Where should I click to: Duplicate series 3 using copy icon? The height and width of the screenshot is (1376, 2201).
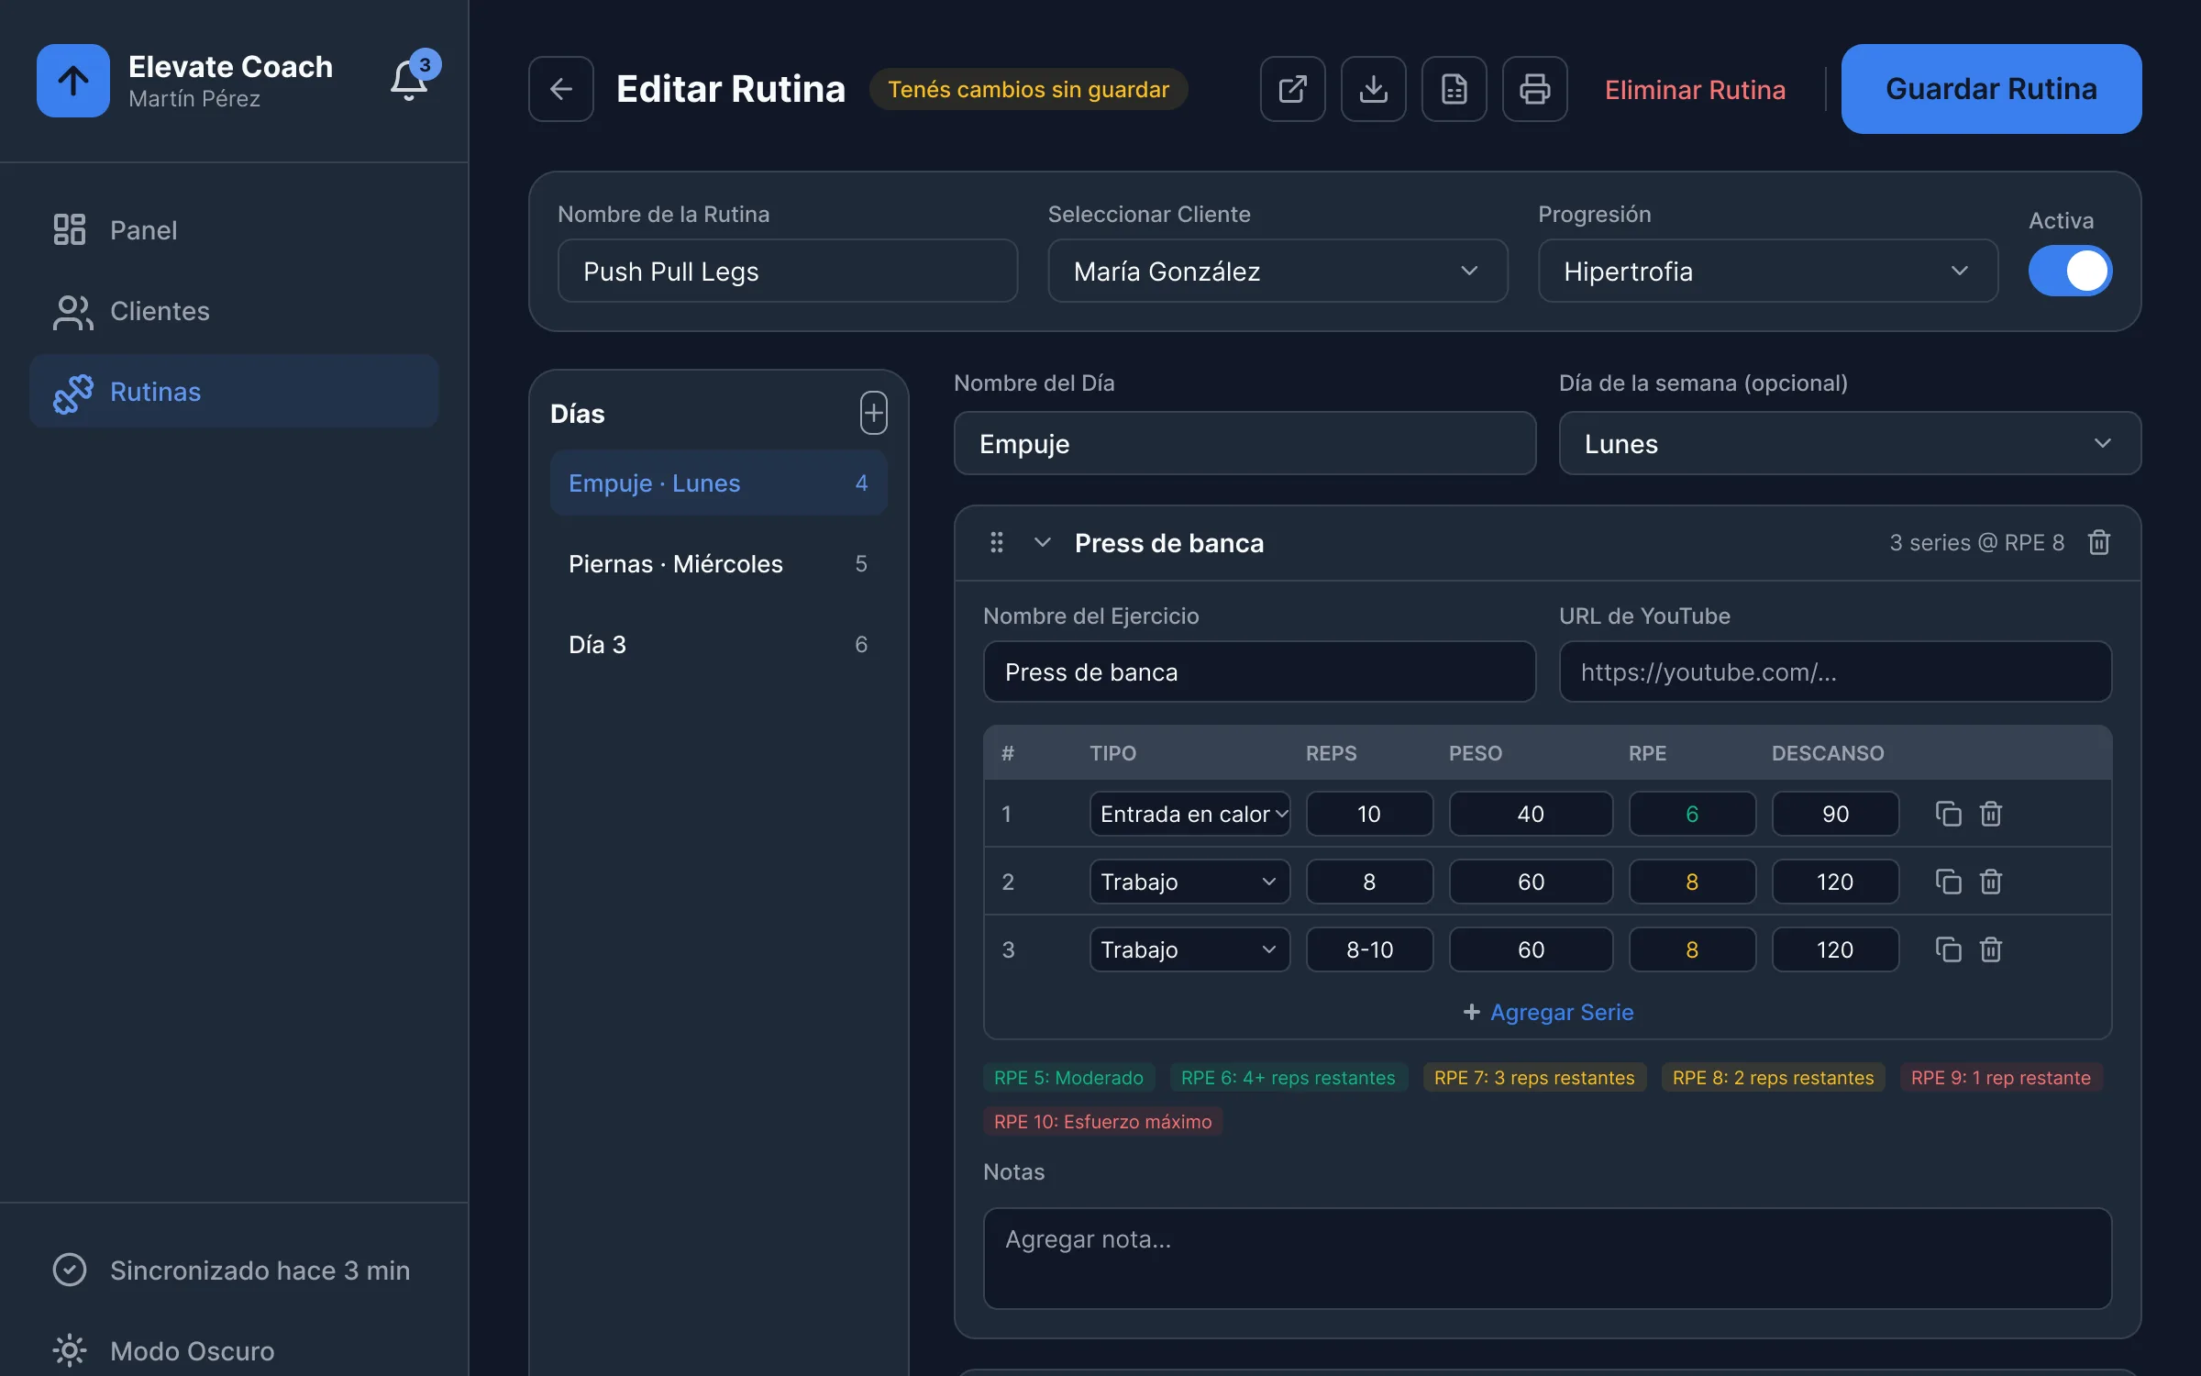1948,949
